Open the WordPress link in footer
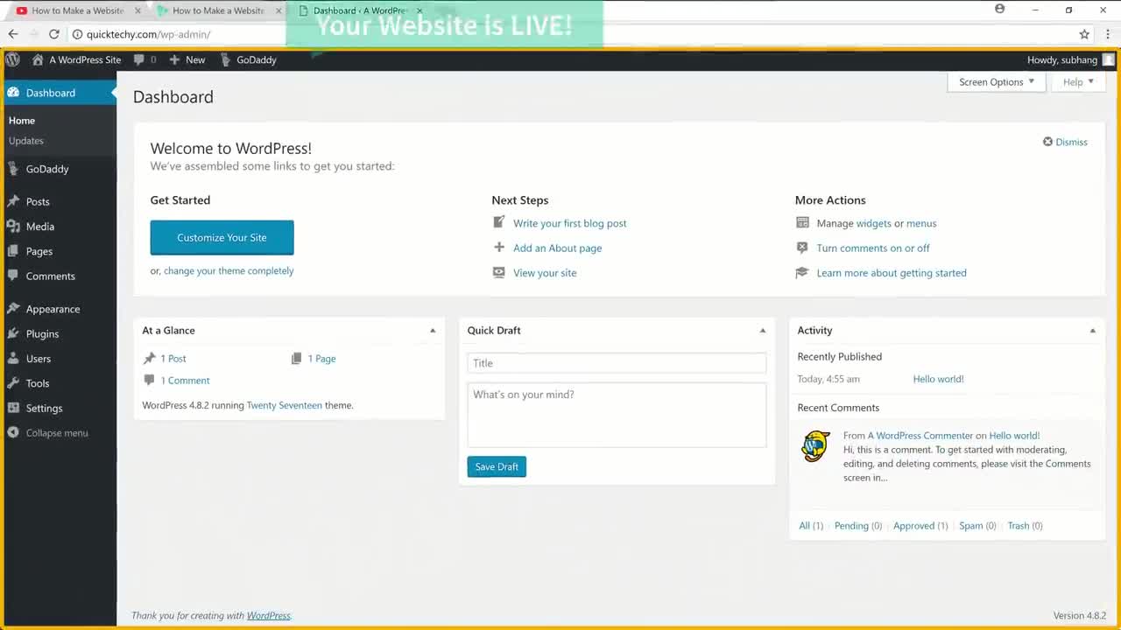The image size is (1121, 630). click(269, 616)
